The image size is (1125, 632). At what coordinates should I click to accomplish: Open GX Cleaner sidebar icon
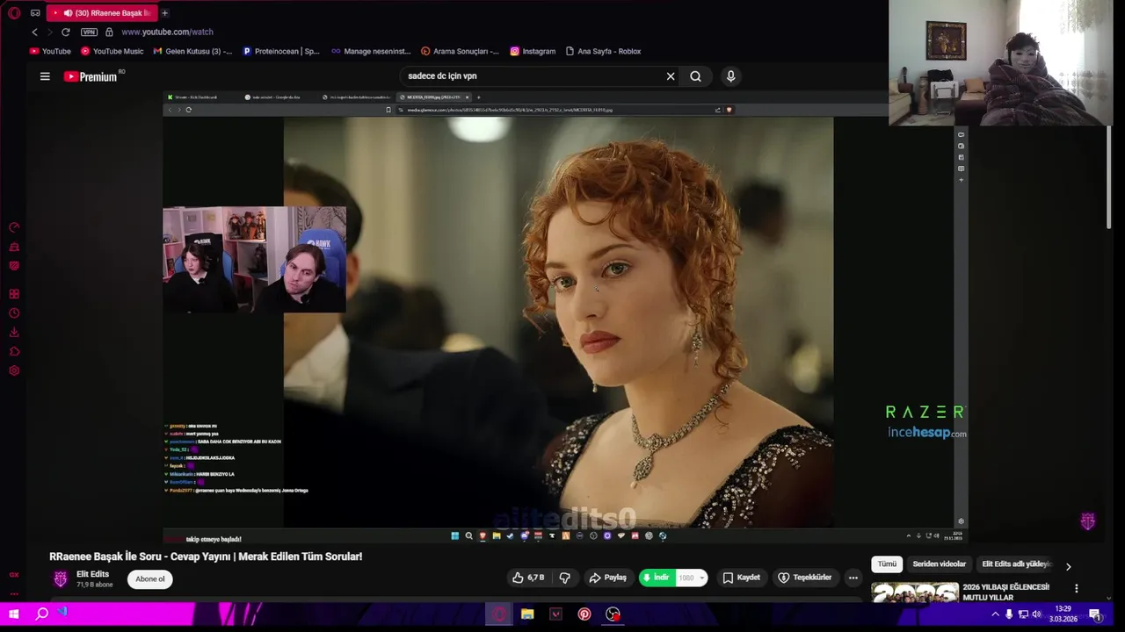point(14,247)
